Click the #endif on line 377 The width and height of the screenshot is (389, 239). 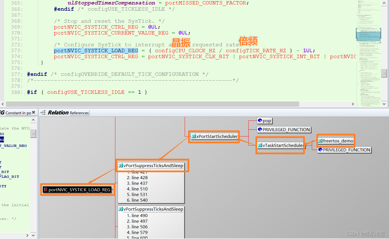point(37,74)
